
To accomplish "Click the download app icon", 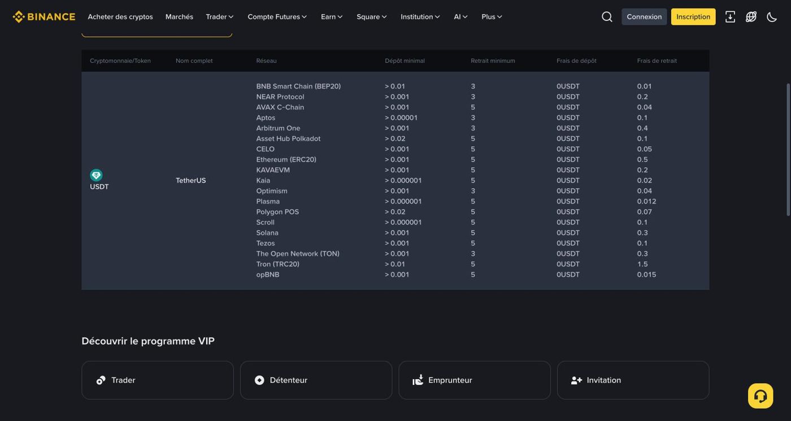I will tap(730, 17).
